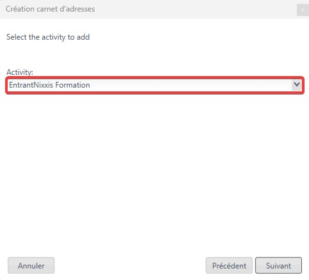
Task: Abort address book creation with Annuler
Action: pos(31,265)
